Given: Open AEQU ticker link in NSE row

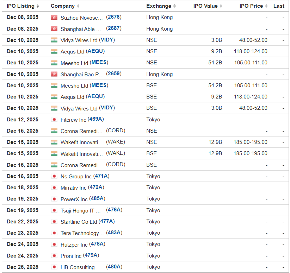Looking at the screenshot, I should (x=95, y=51).
